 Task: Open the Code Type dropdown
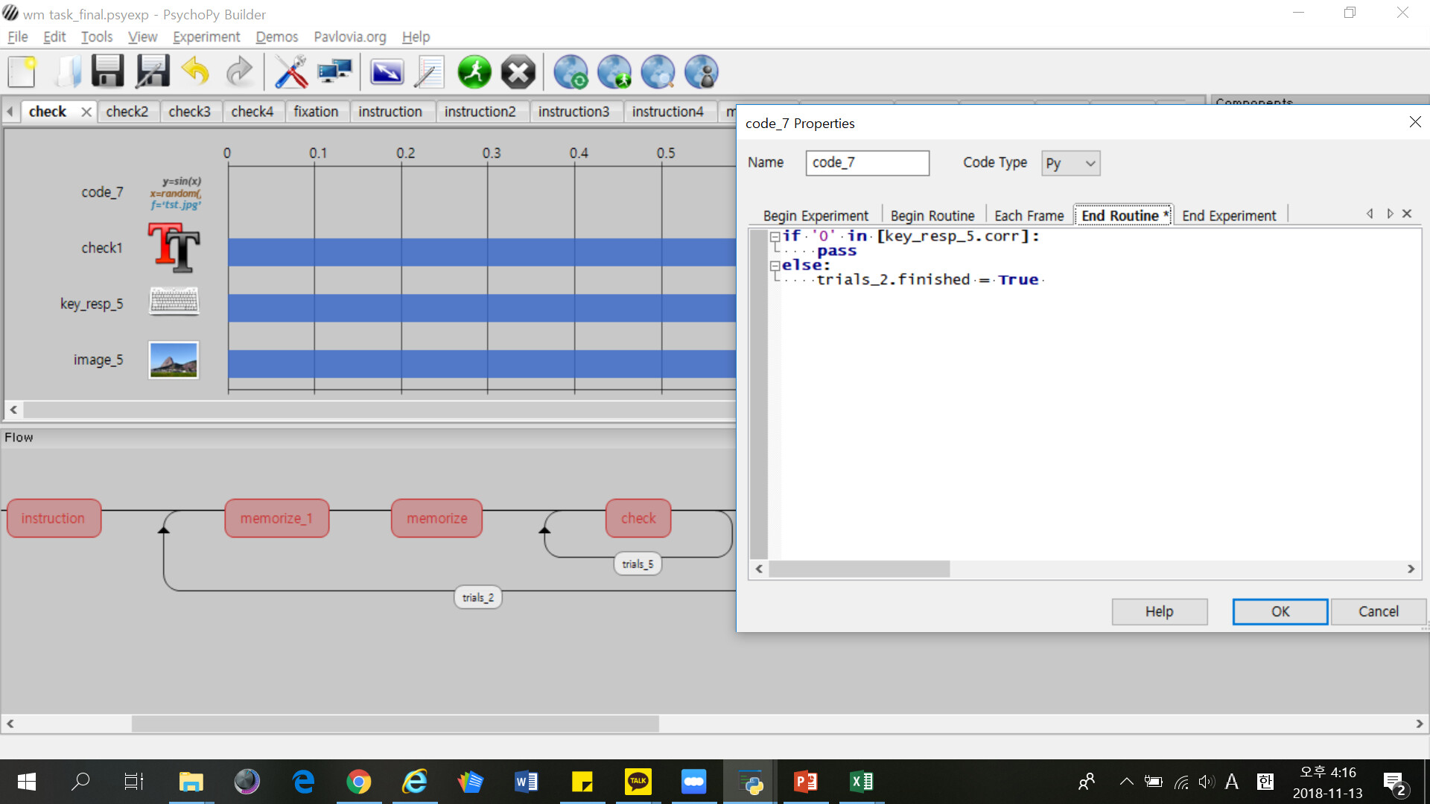(1070, 163)
